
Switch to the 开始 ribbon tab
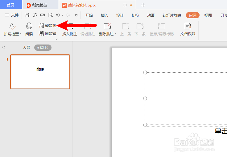(x=89, y=15)
